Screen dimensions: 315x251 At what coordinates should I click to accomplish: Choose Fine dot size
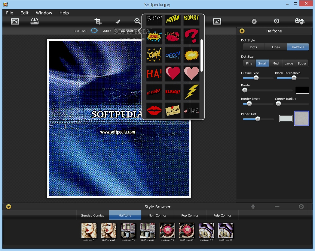(x=249, y=63)
